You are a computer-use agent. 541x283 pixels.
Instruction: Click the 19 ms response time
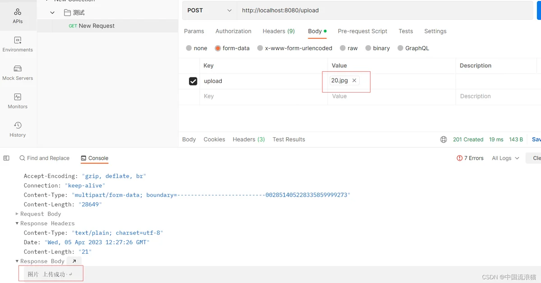pos(496,139)
